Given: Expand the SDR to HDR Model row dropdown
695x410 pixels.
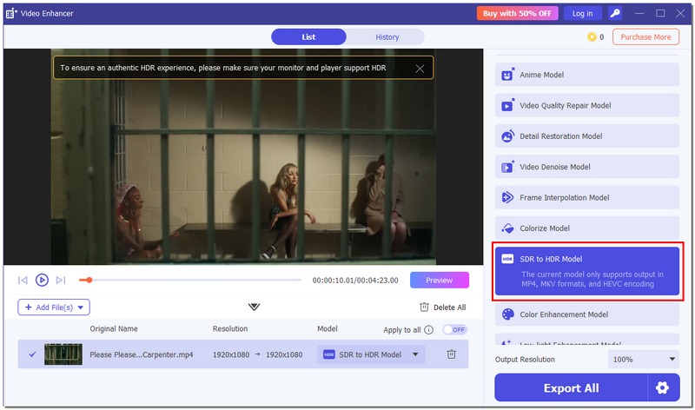Looking at the screenshot, I should (415, 354).
